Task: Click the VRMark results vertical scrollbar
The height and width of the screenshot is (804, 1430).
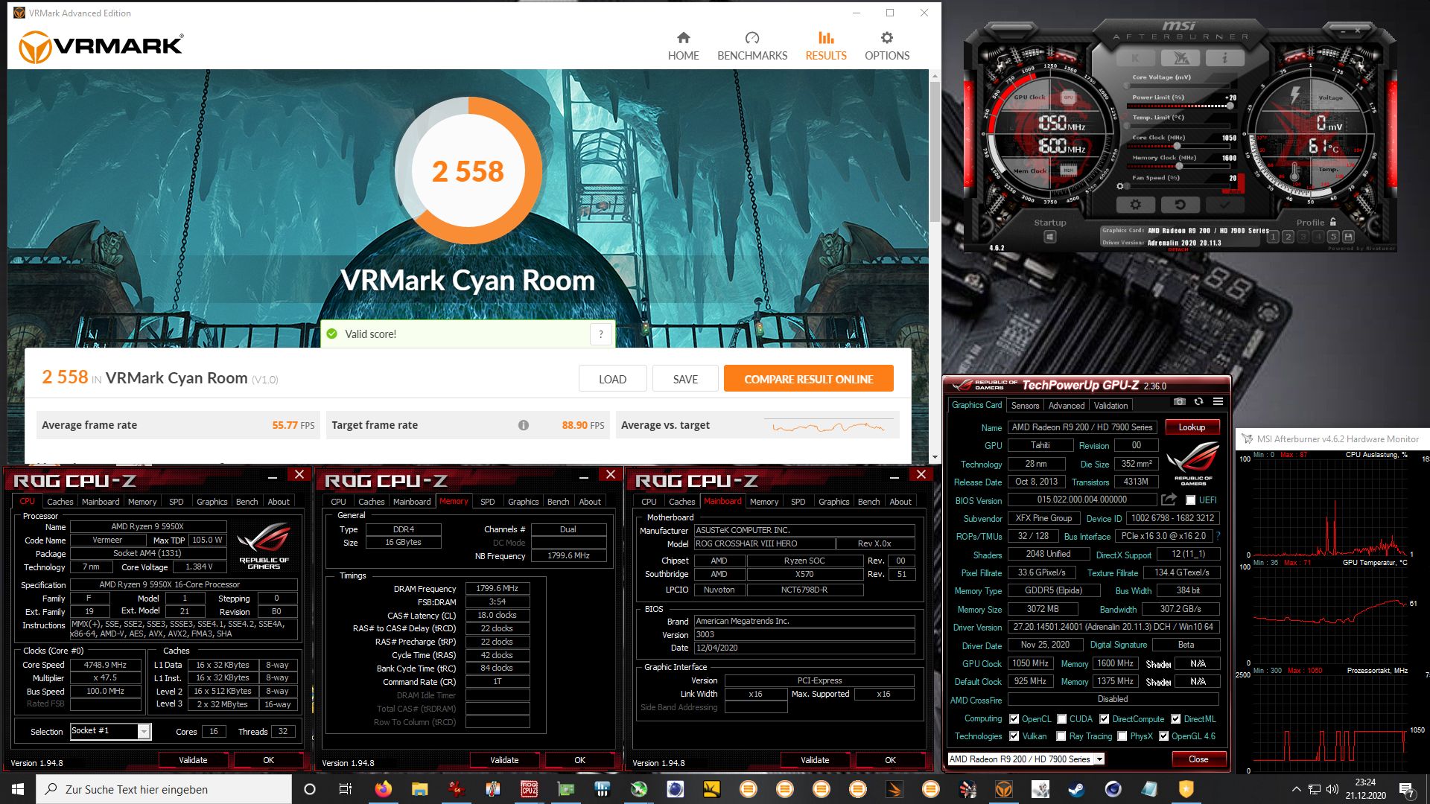Action: 935,152
